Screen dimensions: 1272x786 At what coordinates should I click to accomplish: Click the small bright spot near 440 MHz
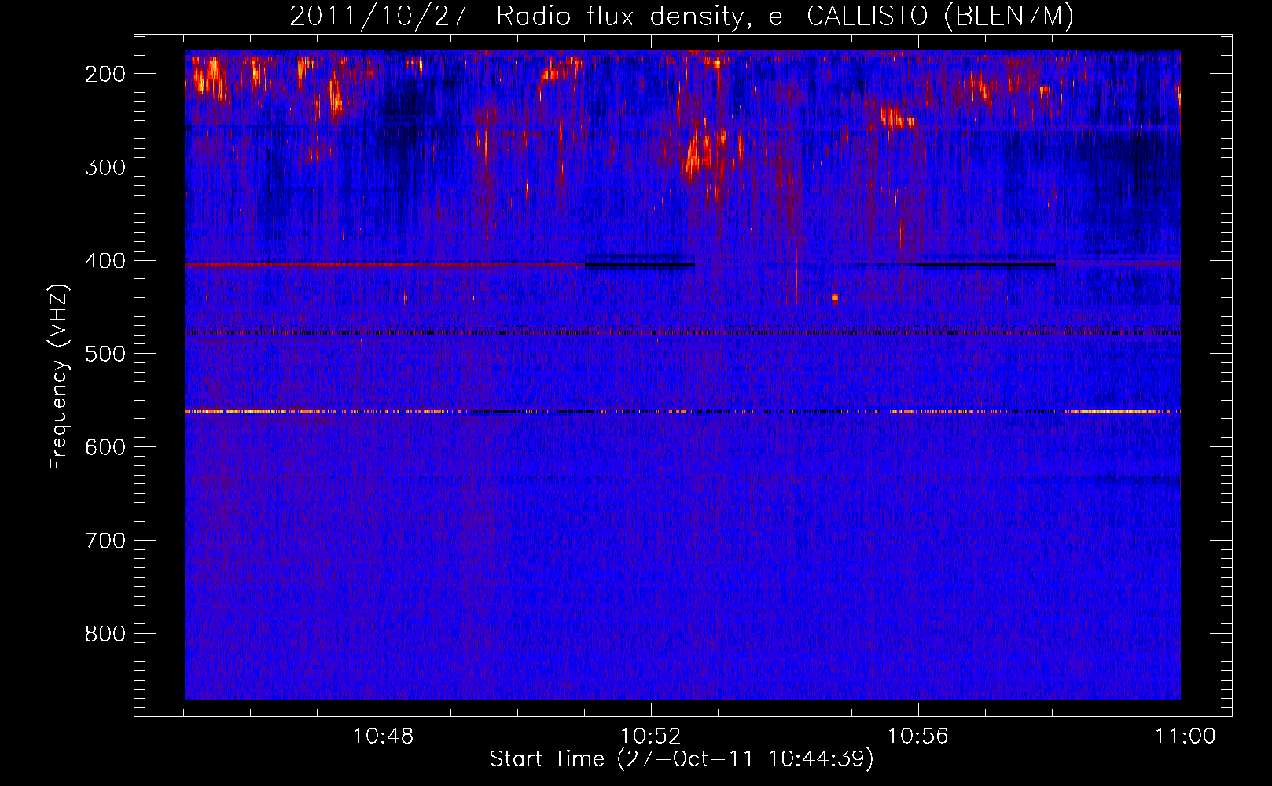pos(835,298)
